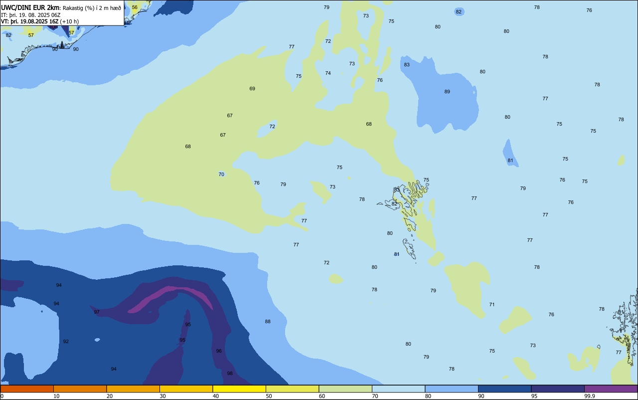Click the orange 10–20 legend swatch

80,389
